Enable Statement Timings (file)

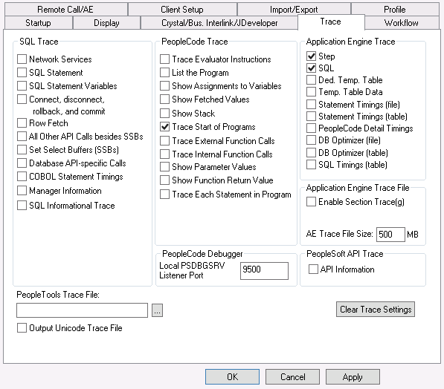click(311, 105)
